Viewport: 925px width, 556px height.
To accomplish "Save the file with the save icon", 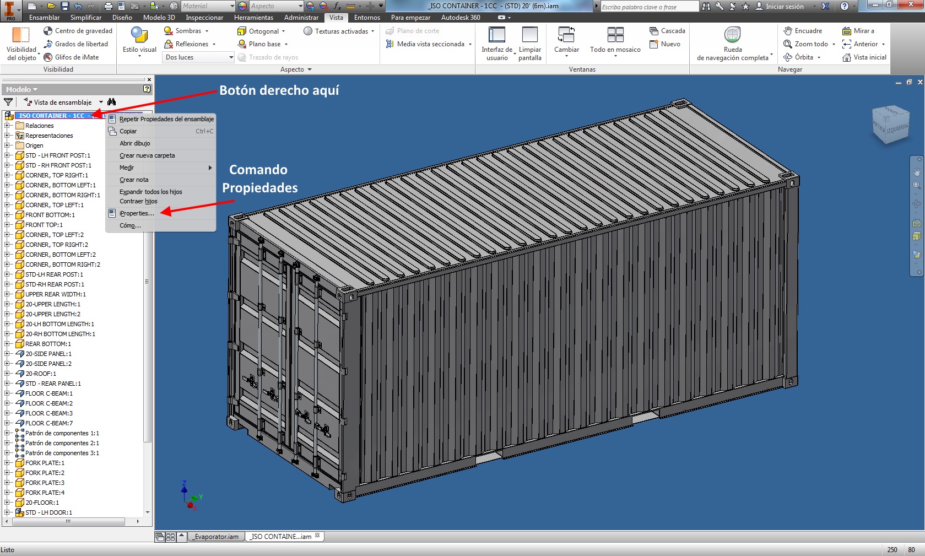I will [65, 6].
